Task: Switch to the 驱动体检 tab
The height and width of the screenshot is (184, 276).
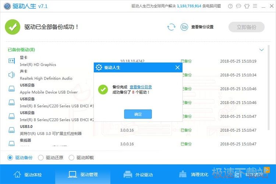Action: tap(28, 174)
